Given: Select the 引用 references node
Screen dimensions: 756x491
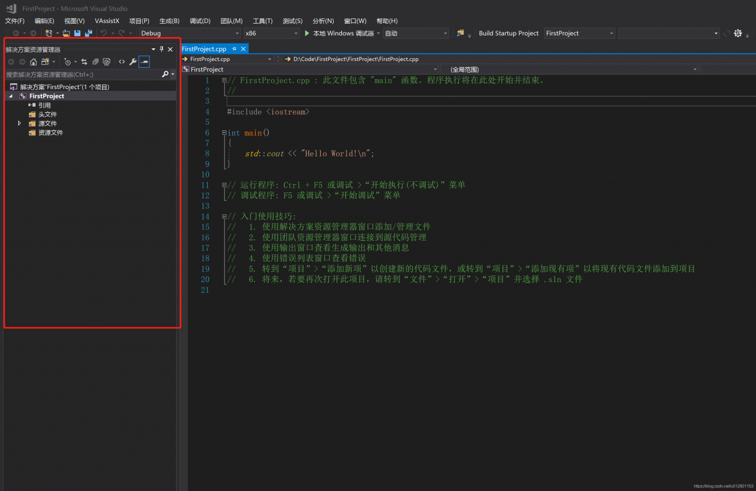Looking at the screenshot, I should click(44, 105).
